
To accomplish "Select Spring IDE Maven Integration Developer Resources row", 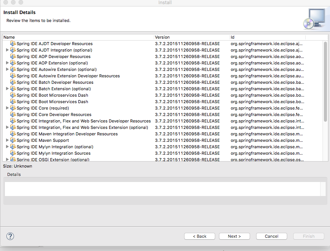I will coord(163,134).
